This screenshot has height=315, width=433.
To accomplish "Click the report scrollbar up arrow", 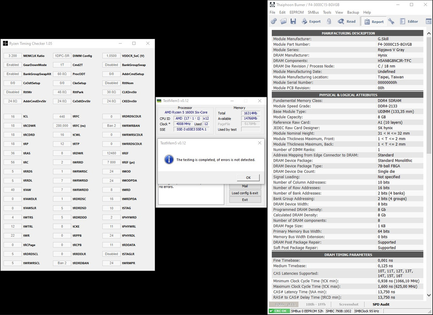I will [429, 33].
